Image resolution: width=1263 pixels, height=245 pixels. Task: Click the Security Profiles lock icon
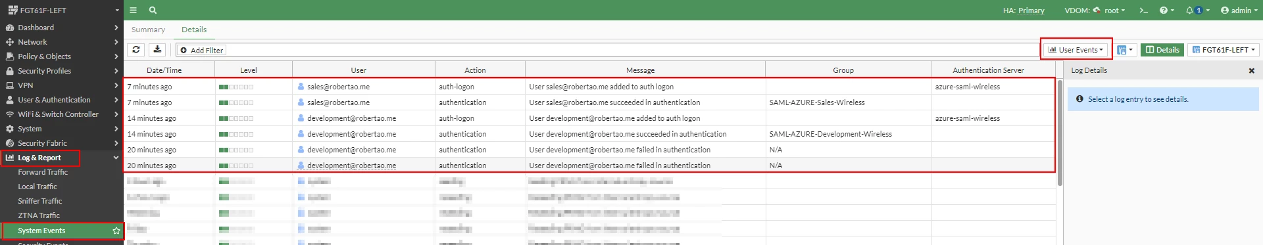point(10,71)
